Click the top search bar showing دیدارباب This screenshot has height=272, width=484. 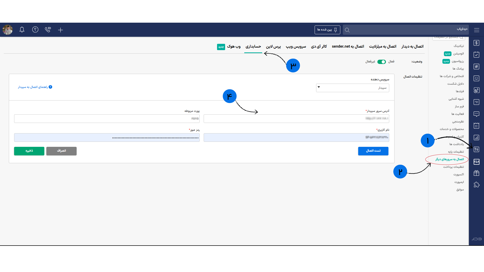tap(406, 30)
